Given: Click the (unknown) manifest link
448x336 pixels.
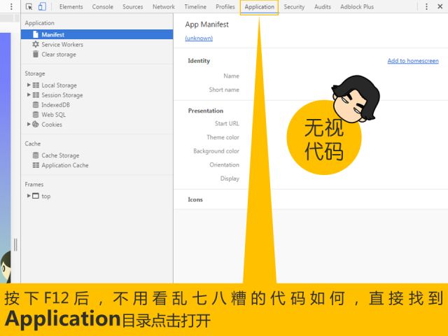Looking at the screenshot, I should (199, 38).
